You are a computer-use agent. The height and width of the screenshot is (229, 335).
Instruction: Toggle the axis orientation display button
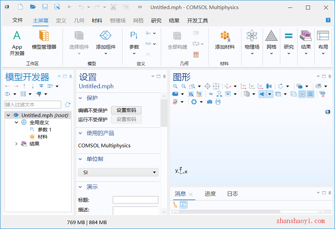coord(302,94)
